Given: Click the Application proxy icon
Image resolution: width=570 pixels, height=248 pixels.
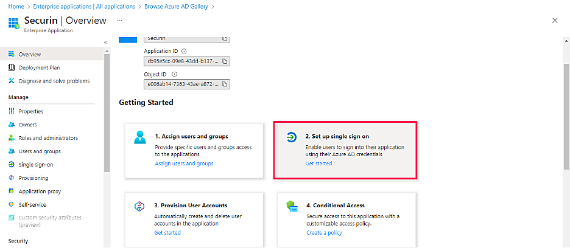Looking at the screenshot, I should click(11, 191).
